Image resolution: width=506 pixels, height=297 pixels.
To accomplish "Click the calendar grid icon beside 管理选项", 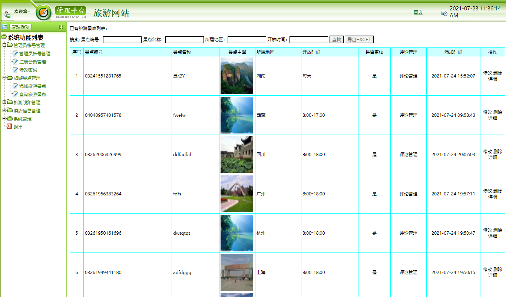I will (4, 26).
